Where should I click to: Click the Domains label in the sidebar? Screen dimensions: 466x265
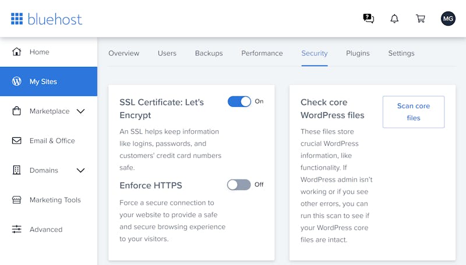click(x=44, y=170)
